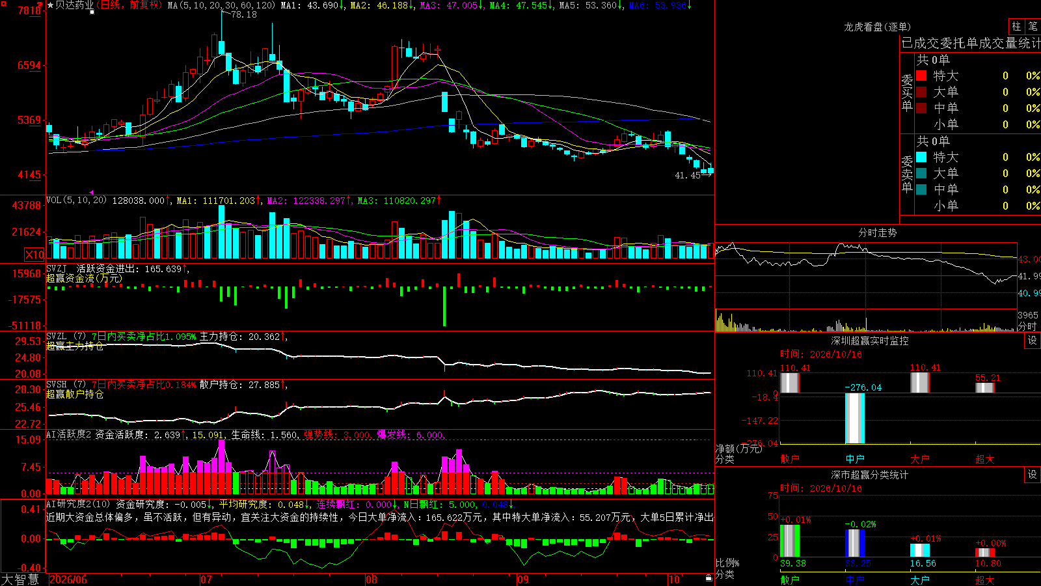
Task: Open the AI研究度2(10) indicator parameters
Action: click(78, 504)
